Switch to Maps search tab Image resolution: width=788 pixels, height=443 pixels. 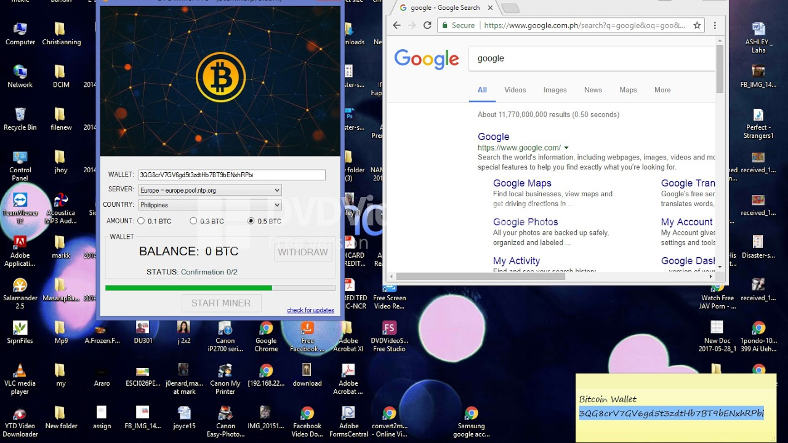coord(628,90)
